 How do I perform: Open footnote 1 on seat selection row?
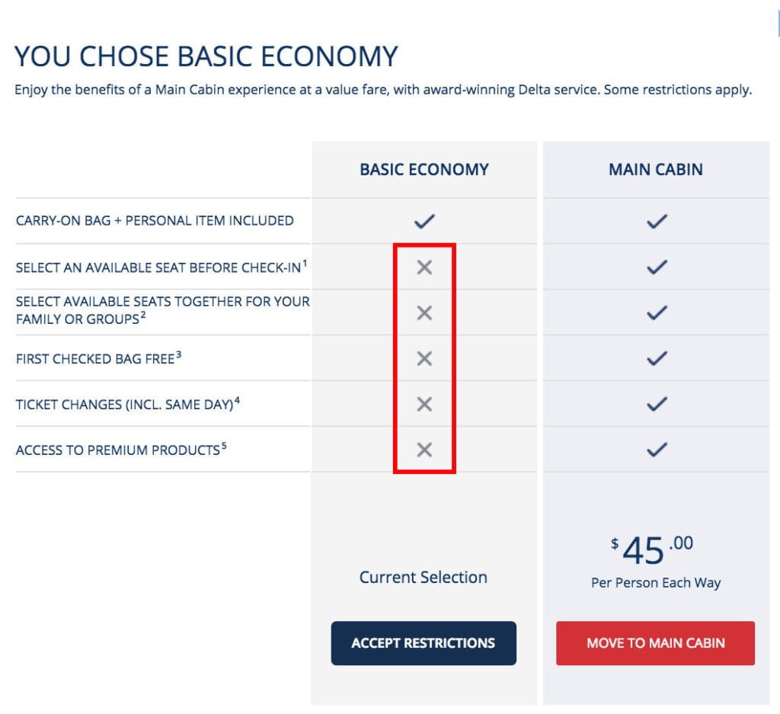click(305, 263)
